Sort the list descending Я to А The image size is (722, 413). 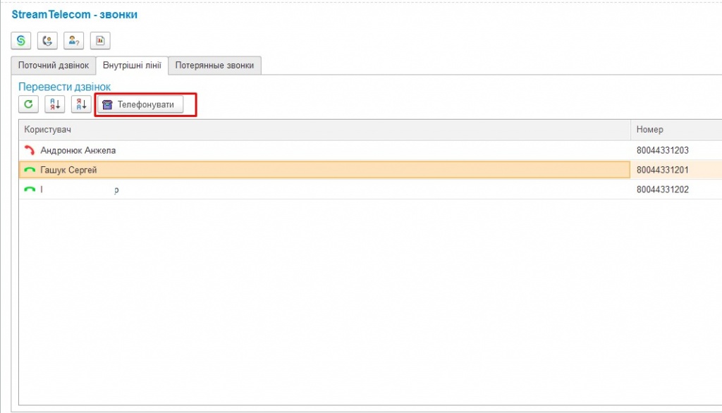[x=81, y=104]
